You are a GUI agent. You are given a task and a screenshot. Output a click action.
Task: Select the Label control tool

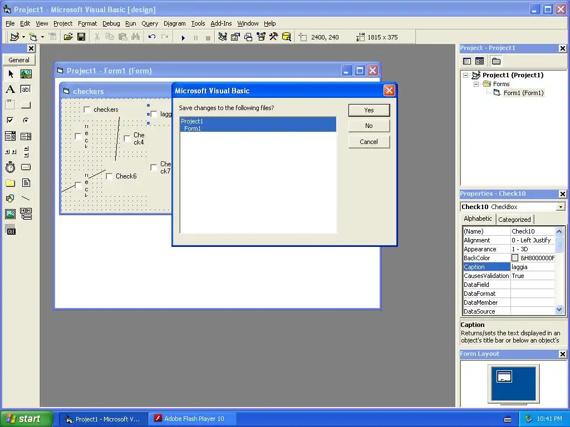point(11,90)
